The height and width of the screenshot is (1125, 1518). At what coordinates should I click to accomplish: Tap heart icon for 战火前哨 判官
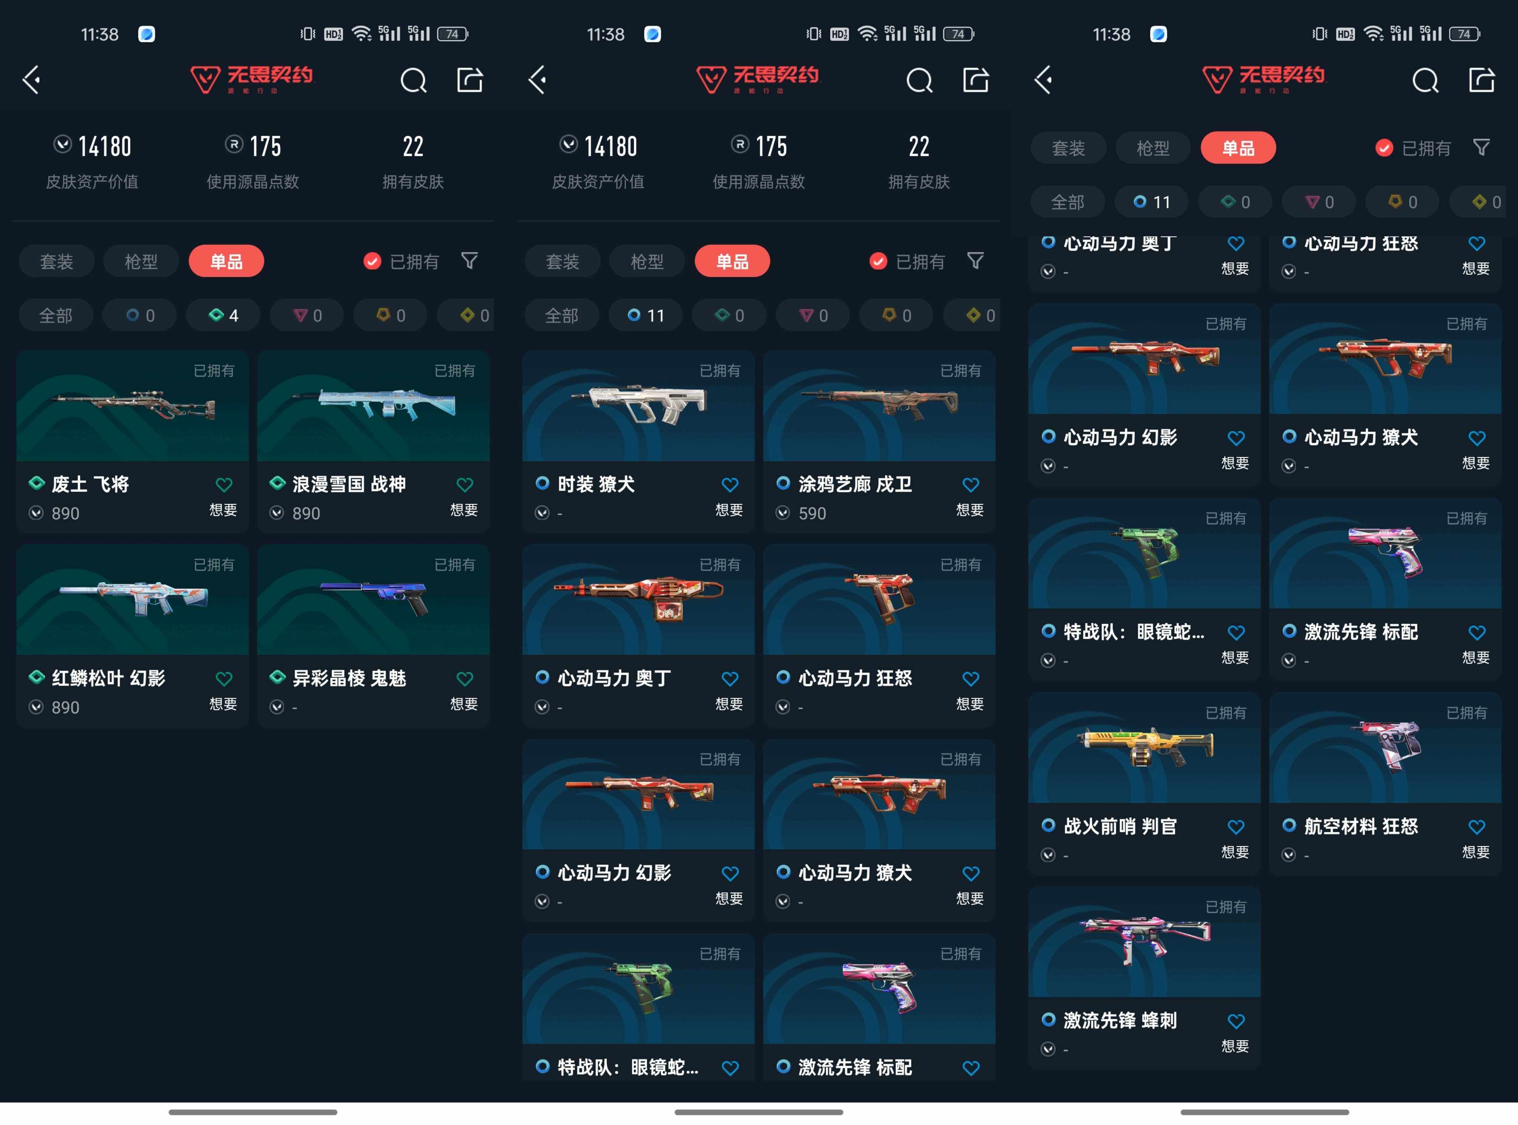(x=1236, y=827)
